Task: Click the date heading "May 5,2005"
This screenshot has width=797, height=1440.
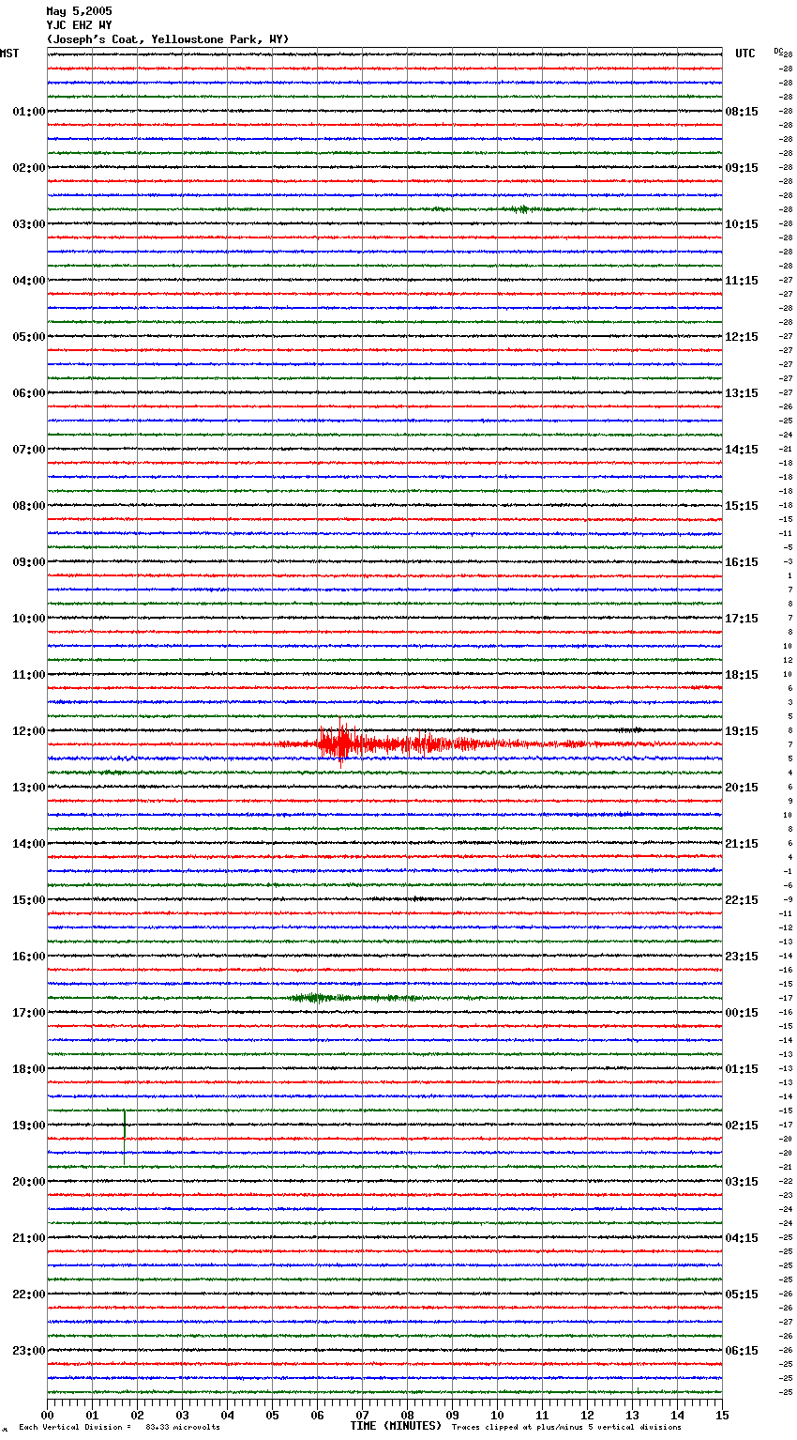Action: 79,11
